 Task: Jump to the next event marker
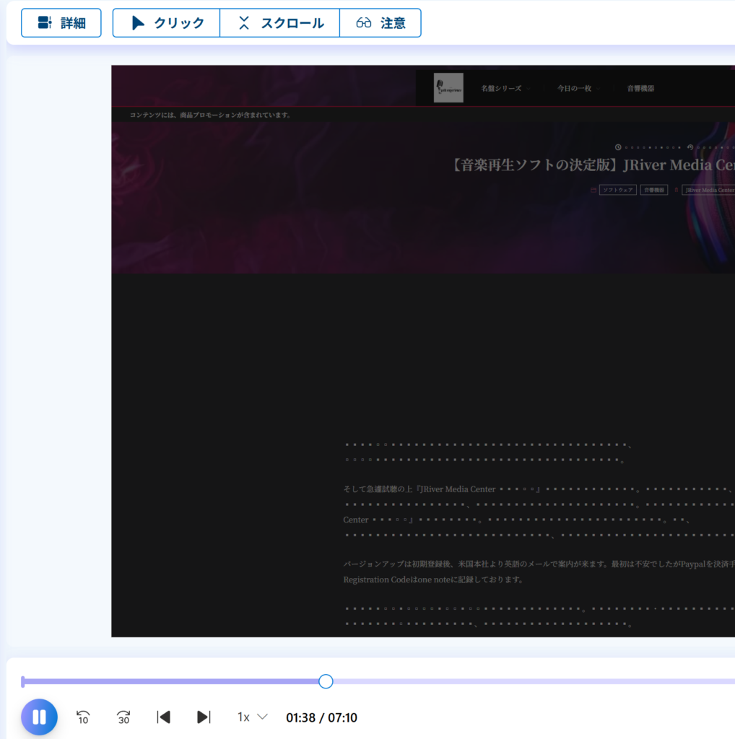[x=204, y=717]
